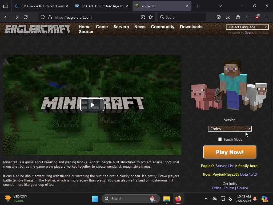This screenshot has height=205, width=273.
Task: Close the IDM Crack tab
Action: pos(67,6)
